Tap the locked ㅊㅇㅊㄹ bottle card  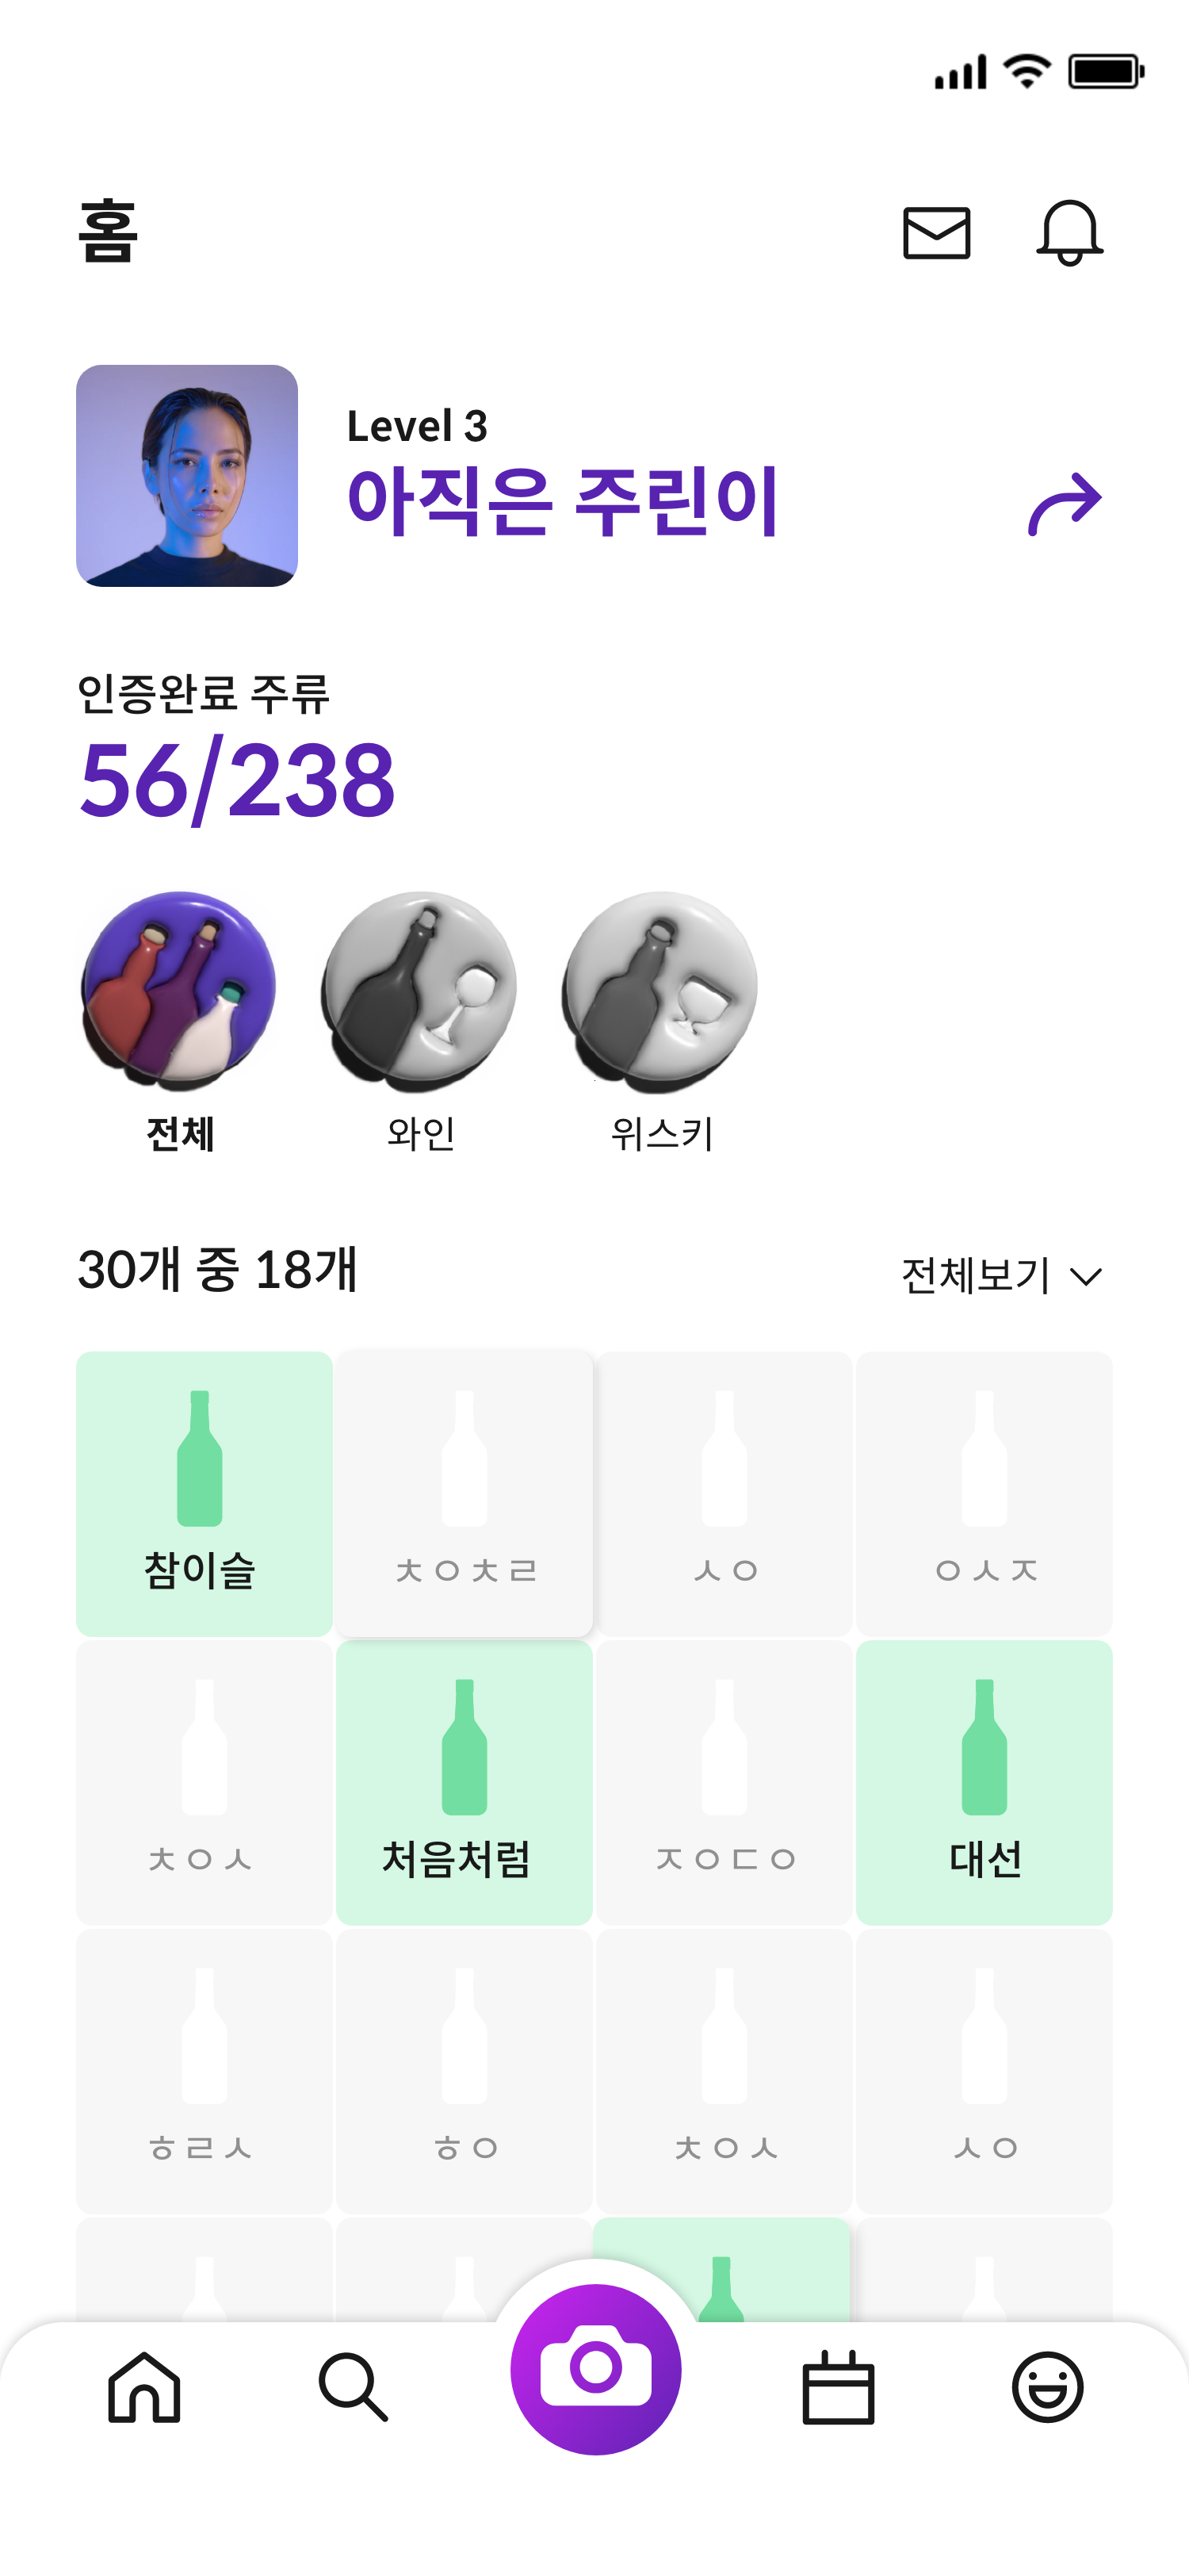pyautogui.click(x=464, y=1493)
